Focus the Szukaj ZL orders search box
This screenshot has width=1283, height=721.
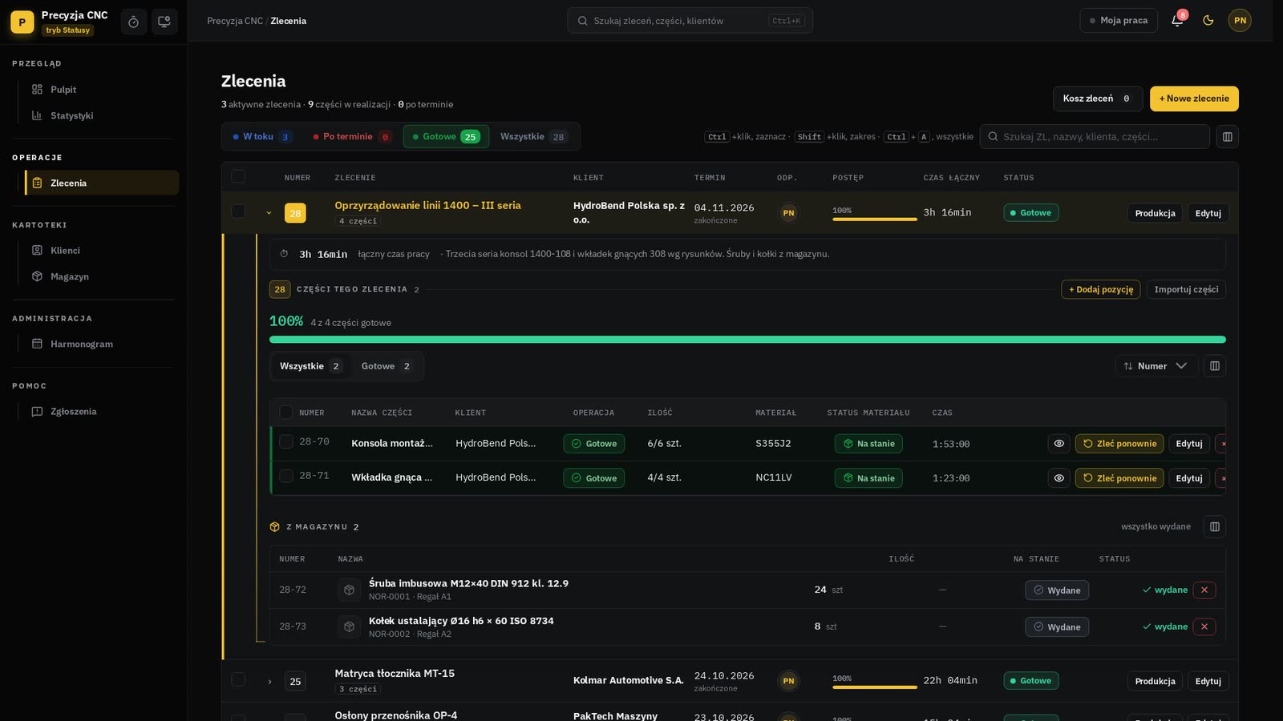coord(1095,137)
